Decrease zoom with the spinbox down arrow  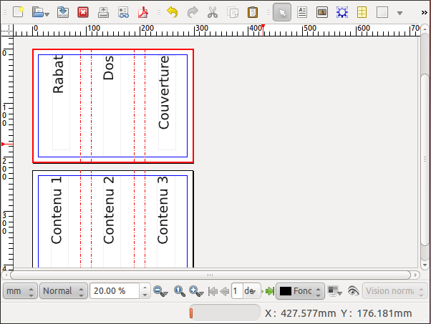click(x=145, y=295)
